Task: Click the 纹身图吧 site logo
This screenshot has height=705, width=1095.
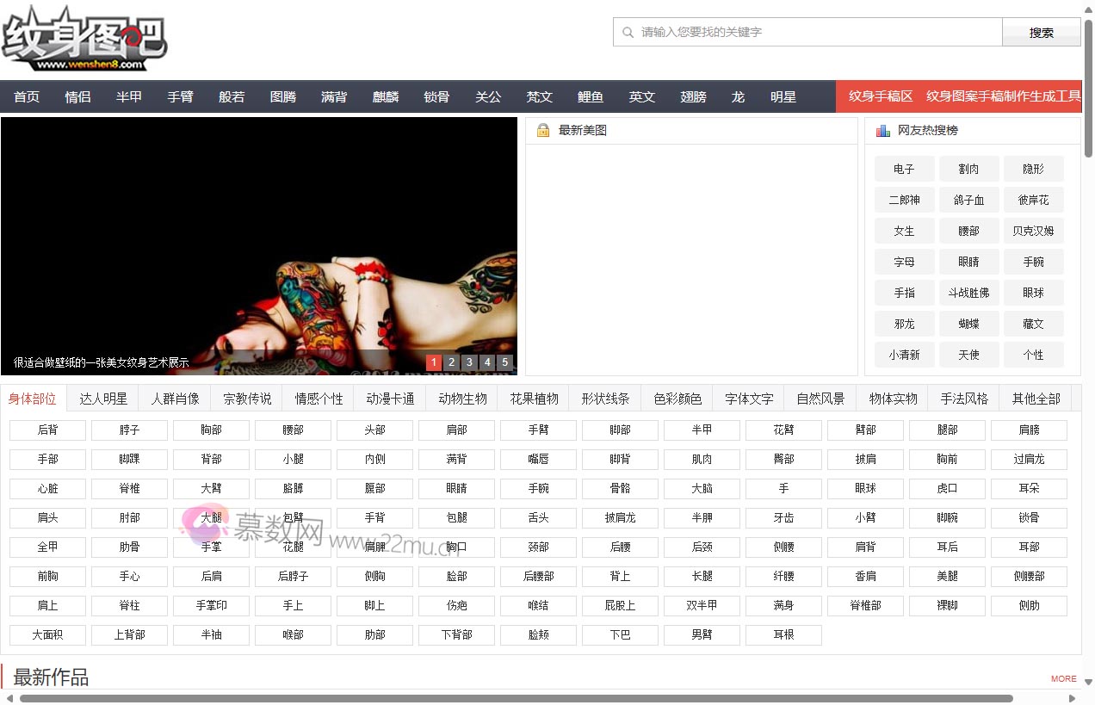Action: click(x=84, y=40)
